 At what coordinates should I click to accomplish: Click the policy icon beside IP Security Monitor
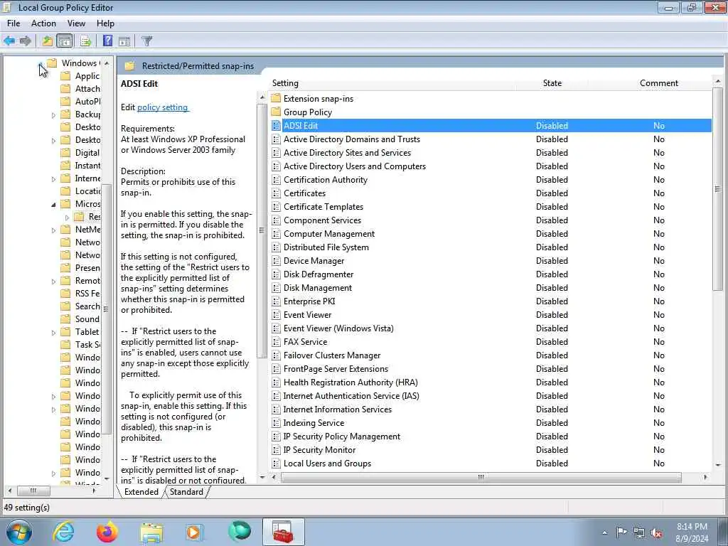click(x=277, y=450)
